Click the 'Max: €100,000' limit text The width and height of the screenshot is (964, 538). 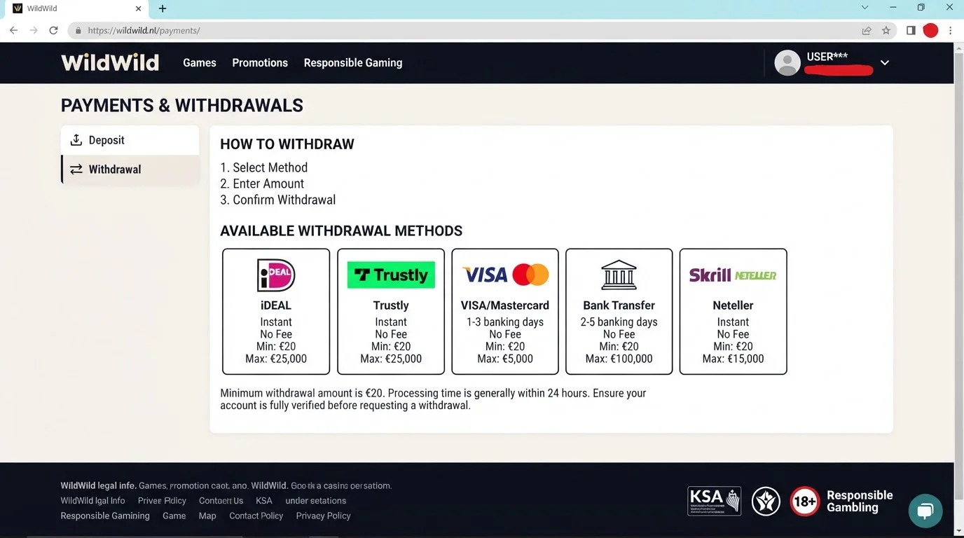(x=619, y=359)
